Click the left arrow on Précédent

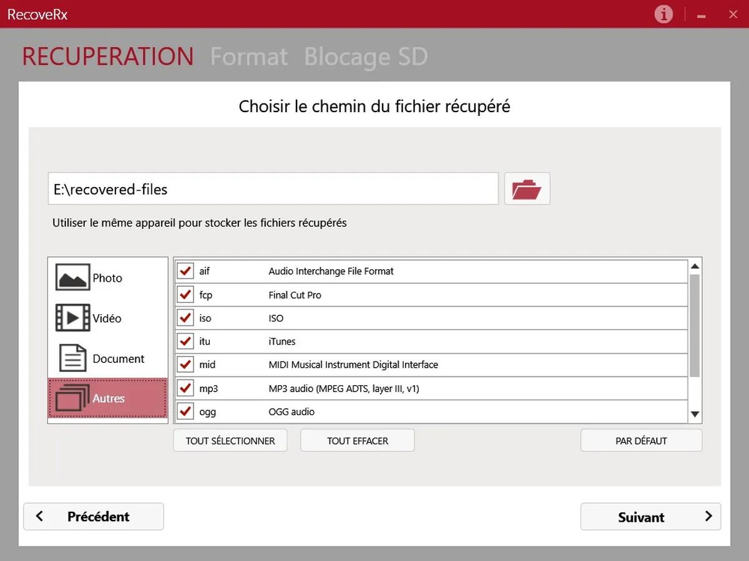[x=40, y=516]
